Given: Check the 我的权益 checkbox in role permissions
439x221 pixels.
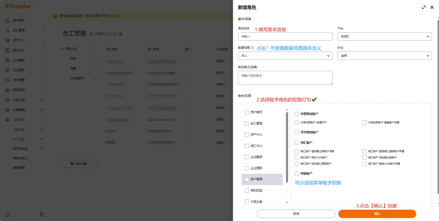Looking at the screenshot, I should tap(247, 191).
